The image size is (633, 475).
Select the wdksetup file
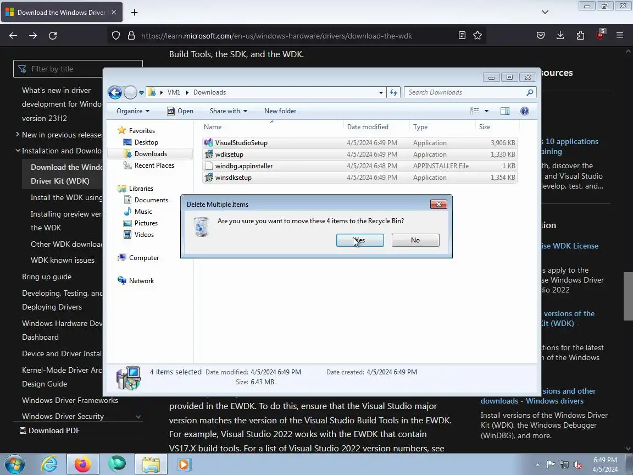click(x=360, y=154)
